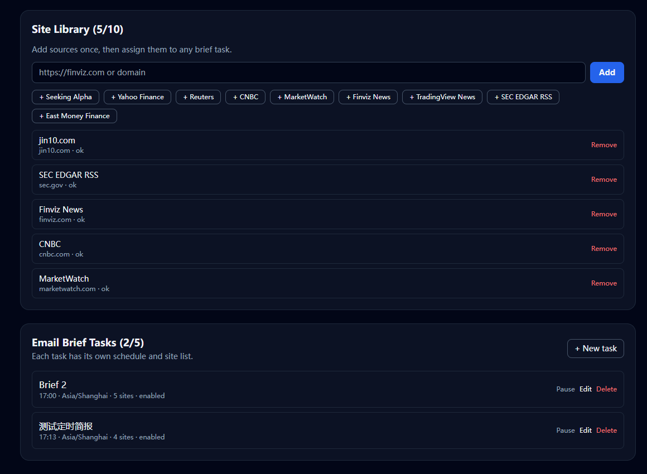Edit the Brief 2 task
The height and width of the screenshot is (474, 647).
pos(586,389)
